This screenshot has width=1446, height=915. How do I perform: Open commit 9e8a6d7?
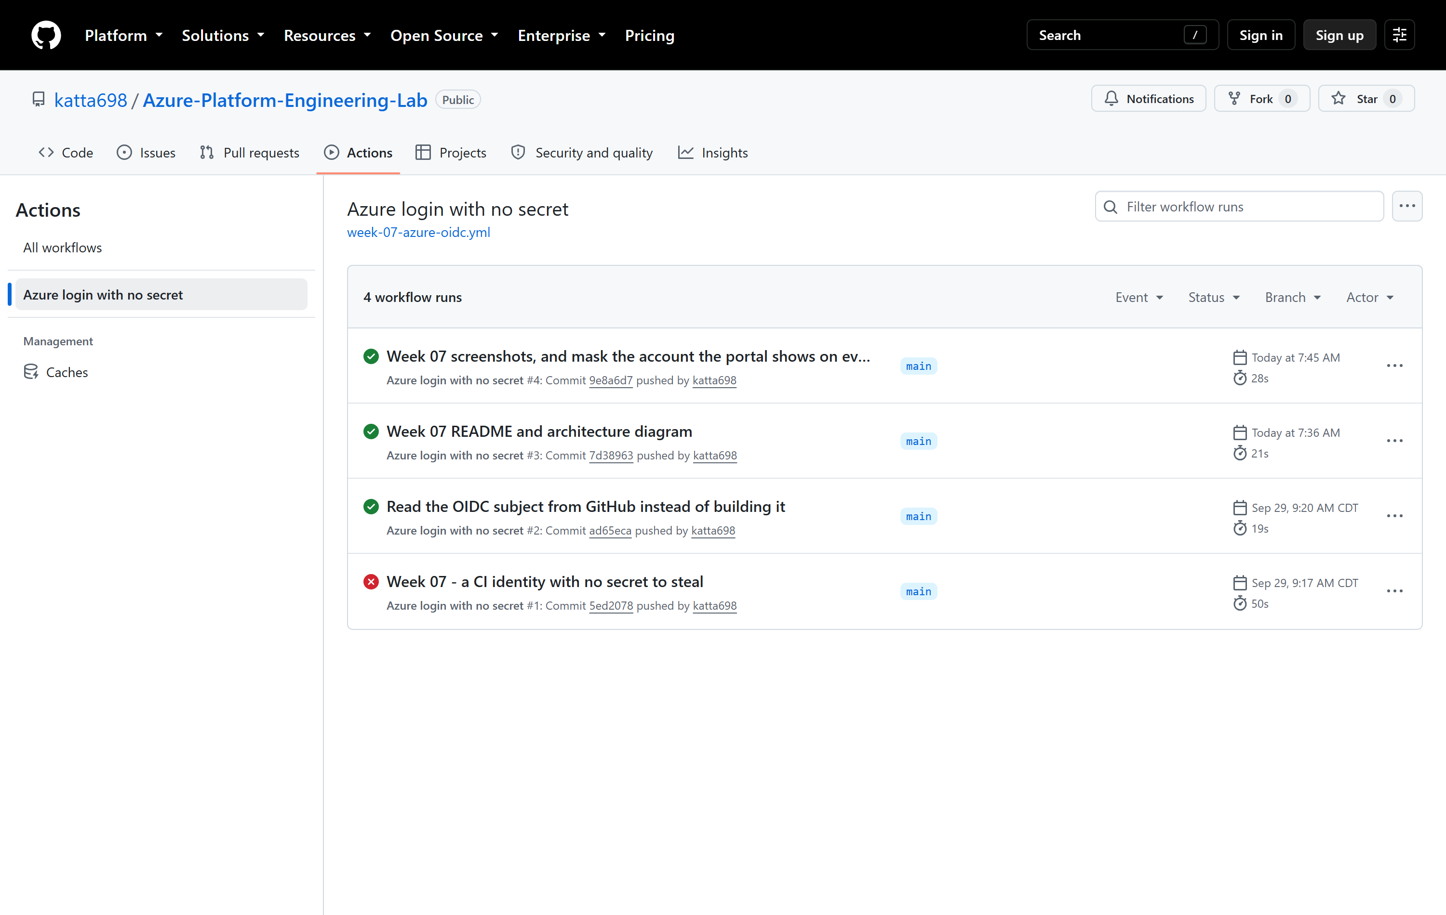(611, 380)
